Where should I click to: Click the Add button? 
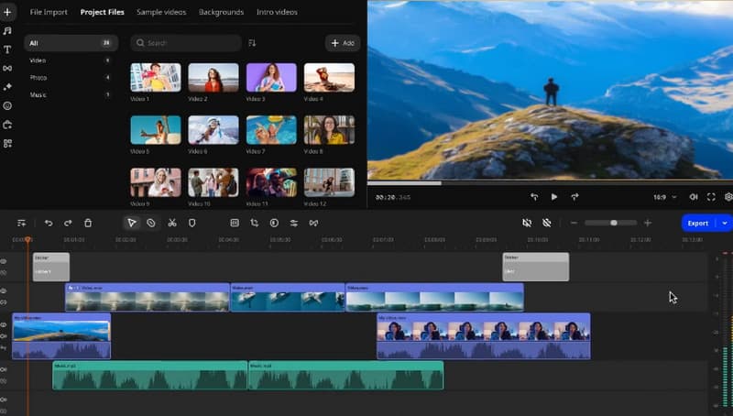pyautogui.click(x=343, y=43)
